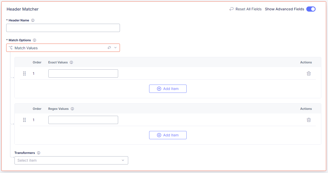Click the drag handle in the Regex Values row
The height and width of the screenshot is (173, 328).
click(x=25, y=120)
